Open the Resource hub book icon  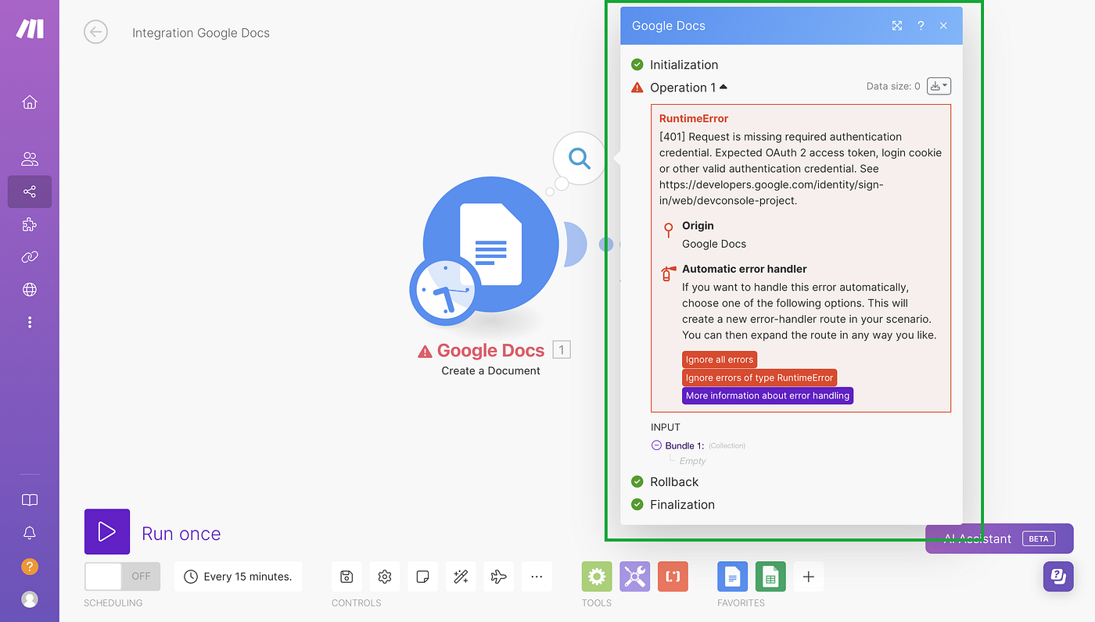click(x=30, y=500)
